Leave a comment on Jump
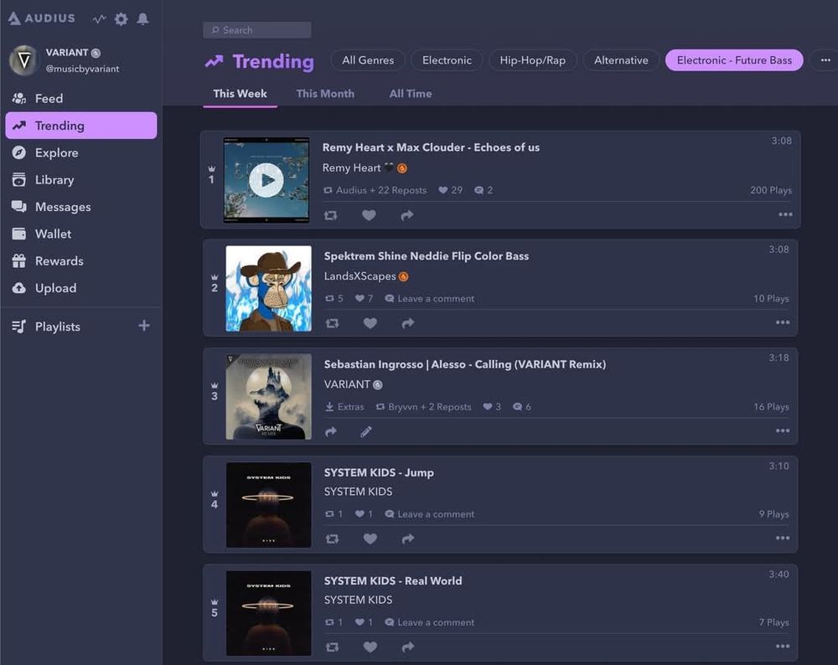838x665 pixels. (430, 514)
